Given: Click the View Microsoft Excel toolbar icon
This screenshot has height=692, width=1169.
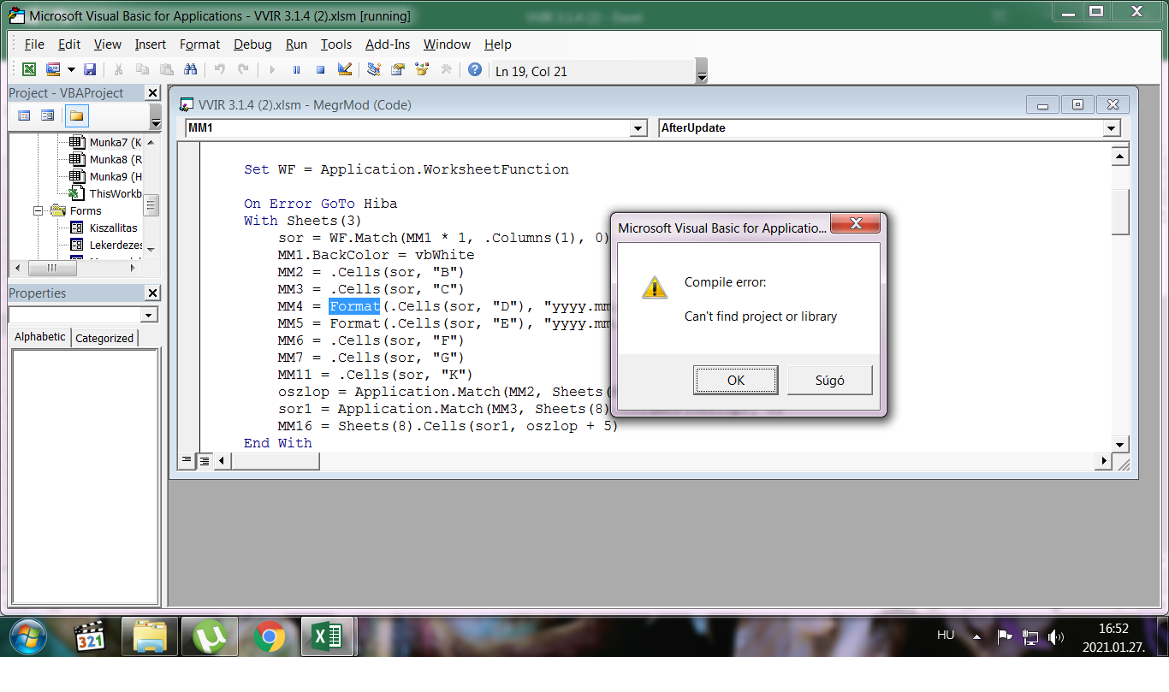Looking at the screenshot, I should (29, 70).
